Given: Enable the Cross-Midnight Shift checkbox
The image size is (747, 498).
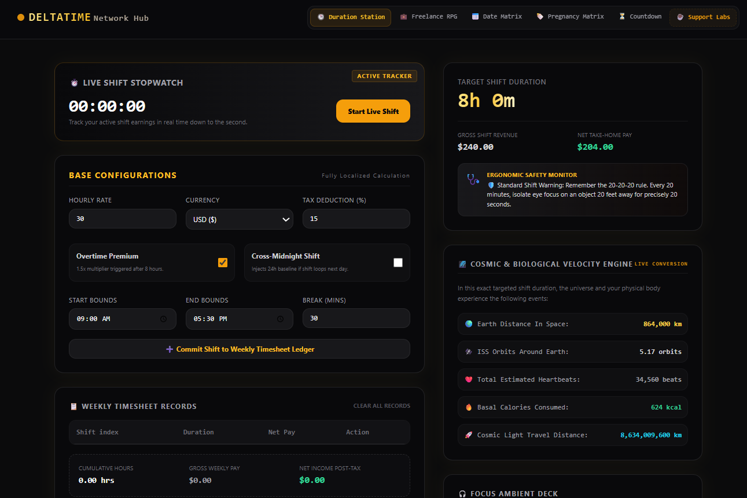Looking at the screenshot, I should point(398,263).
